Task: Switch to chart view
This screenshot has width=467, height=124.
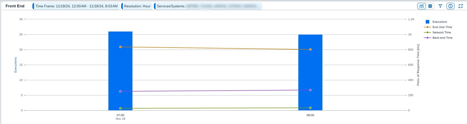Action: pyautogui.click(x=422, y=6)
